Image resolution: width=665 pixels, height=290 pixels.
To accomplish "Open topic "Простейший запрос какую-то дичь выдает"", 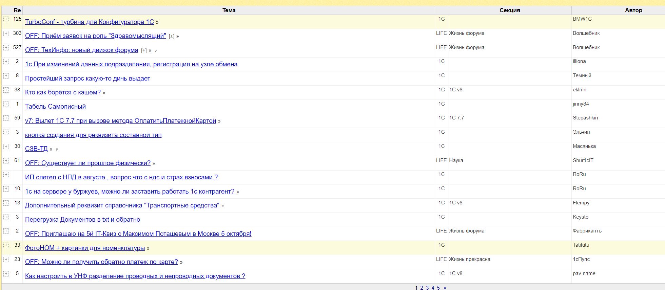I will (x=87, y=79).
